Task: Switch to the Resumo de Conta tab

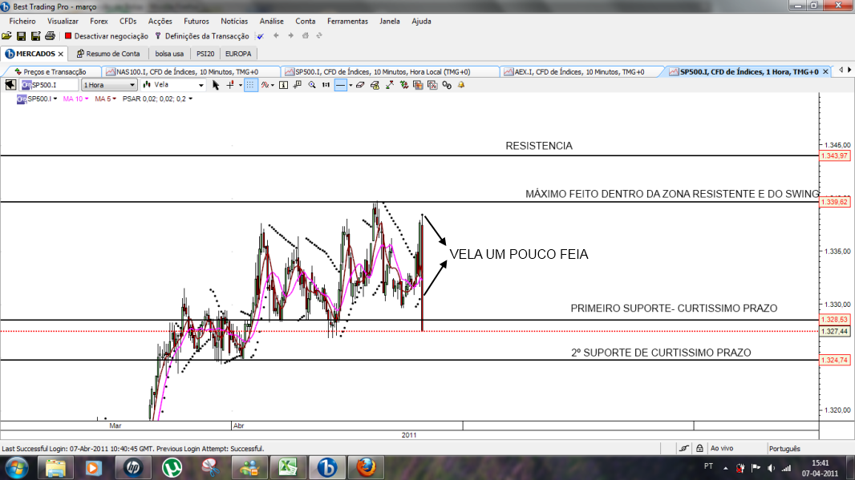Action: click(x=108, y=54)
